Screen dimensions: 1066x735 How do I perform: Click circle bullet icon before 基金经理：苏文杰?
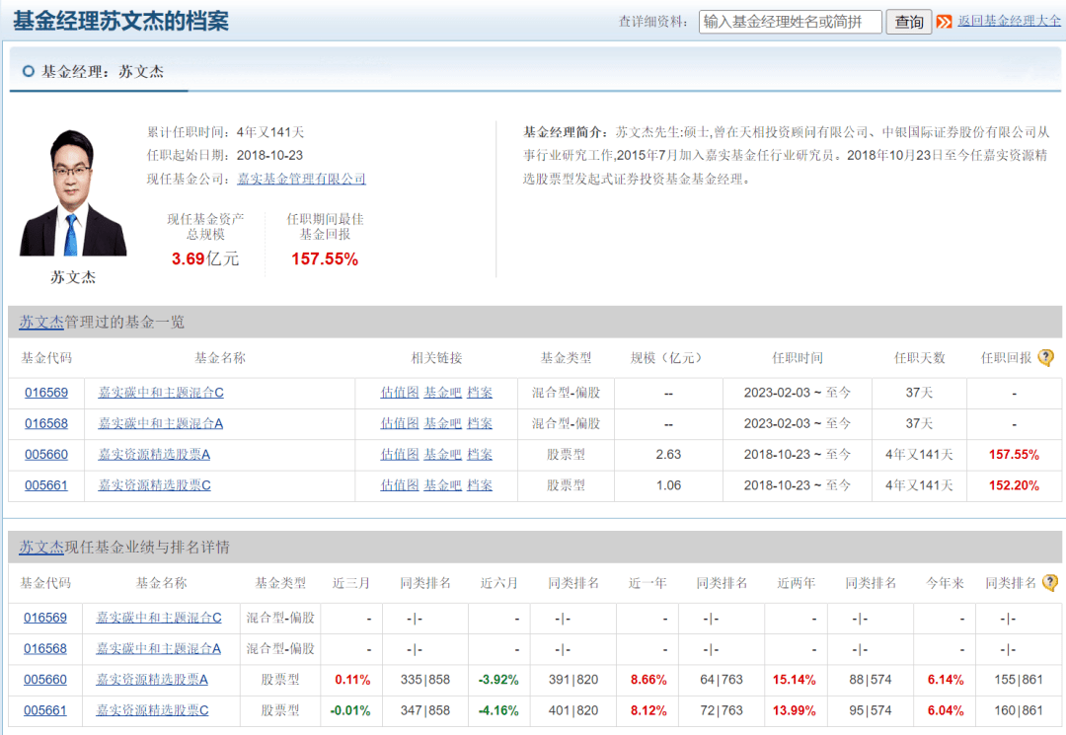coord(28,71)
